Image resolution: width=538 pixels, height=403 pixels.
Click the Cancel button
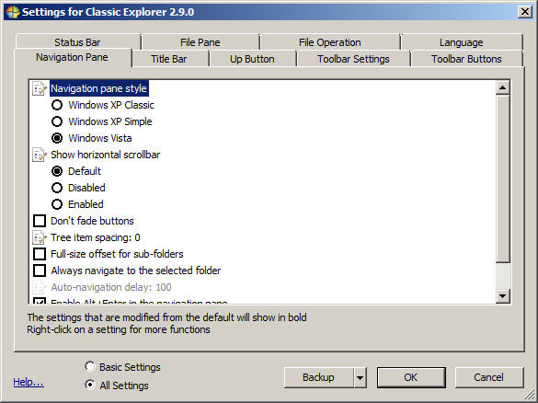coord(489,377)
